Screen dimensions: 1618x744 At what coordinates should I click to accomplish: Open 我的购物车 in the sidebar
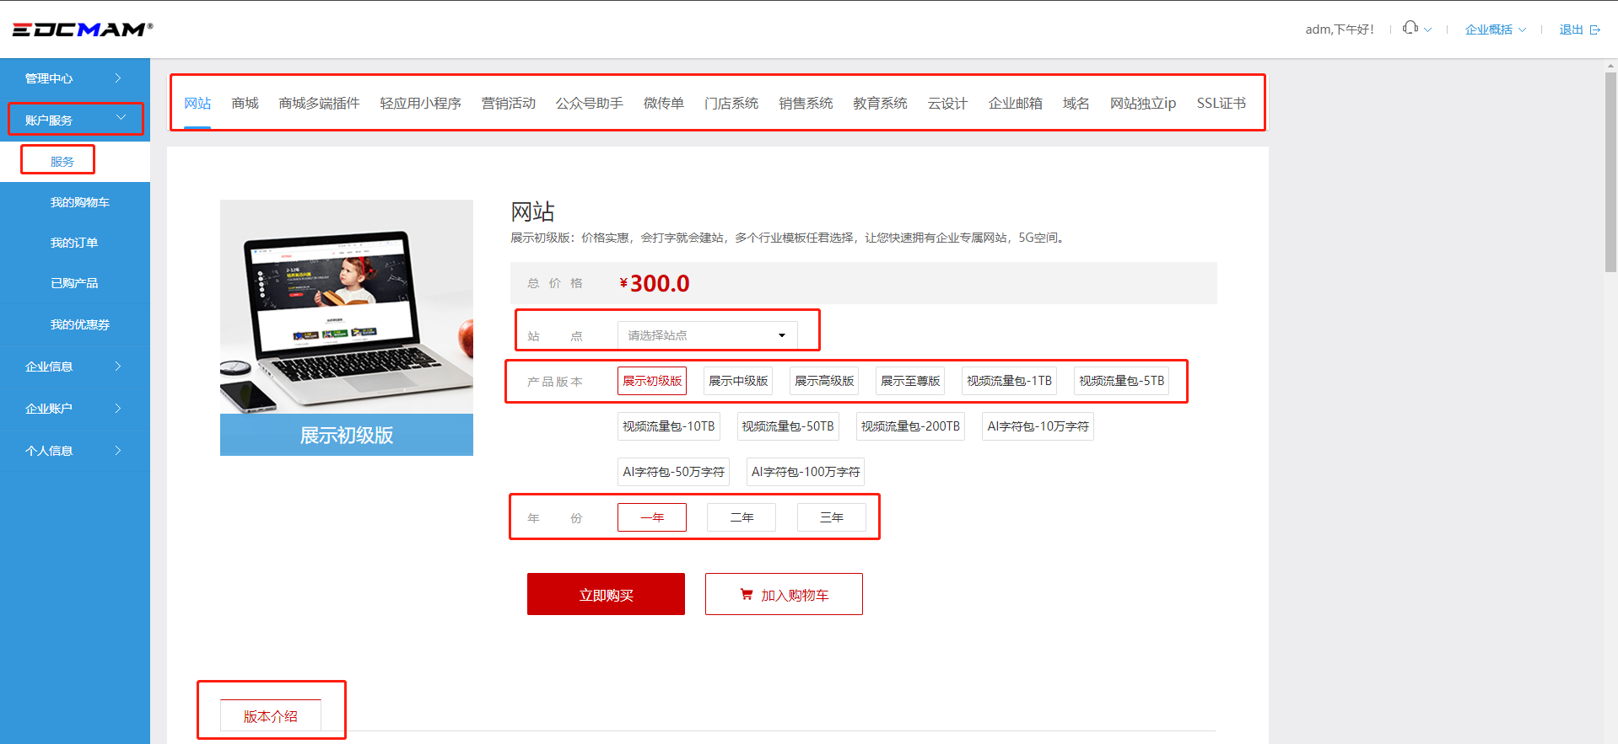pyautogui.click(x=79, y=202)
